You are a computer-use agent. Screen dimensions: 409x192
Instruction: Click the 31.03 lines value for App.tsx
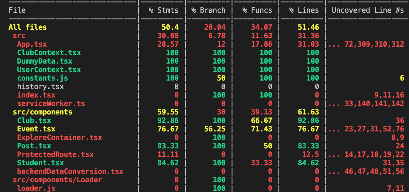click(x=308, y=44)
